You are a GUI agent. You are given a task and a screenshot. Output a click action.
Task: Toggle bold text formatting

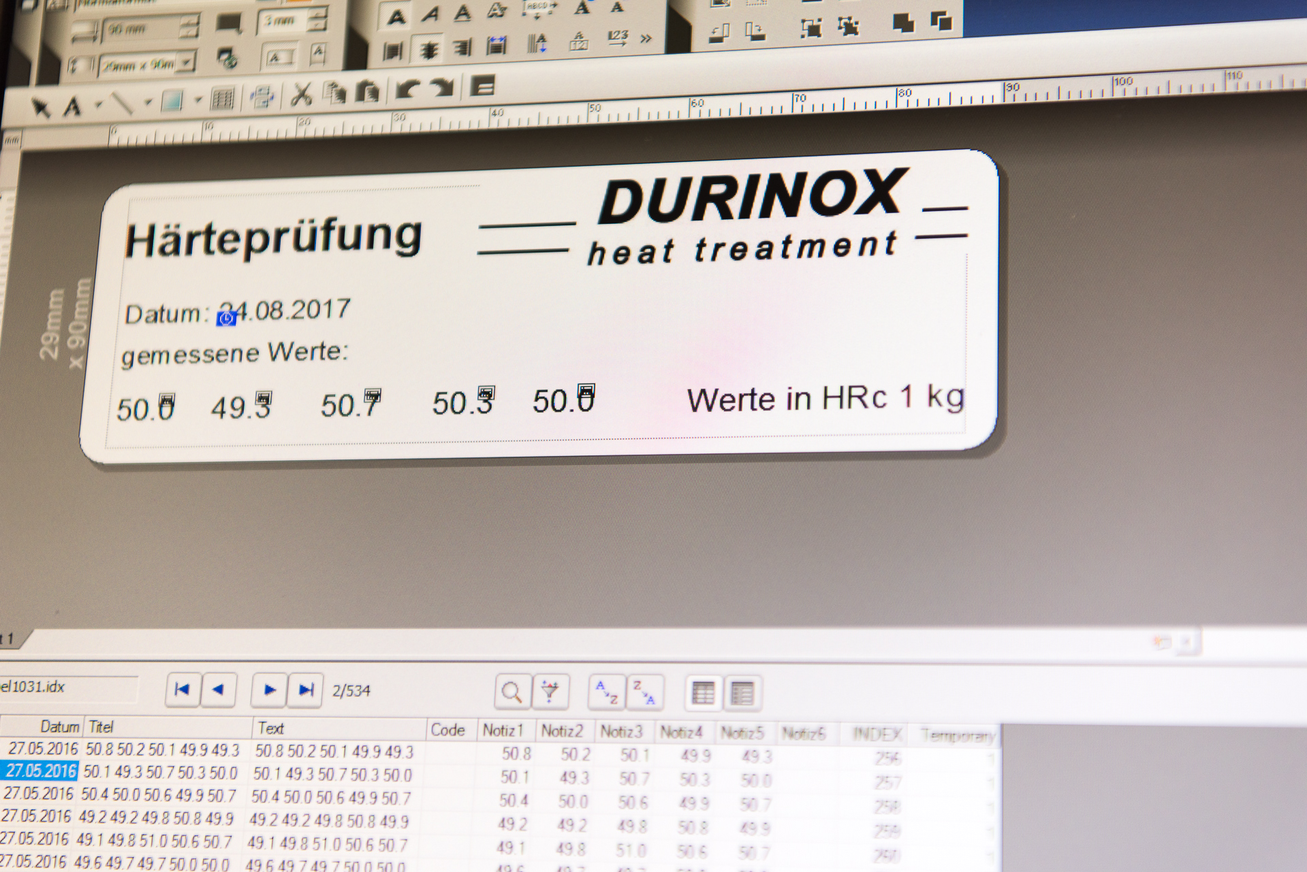[396, 16]
